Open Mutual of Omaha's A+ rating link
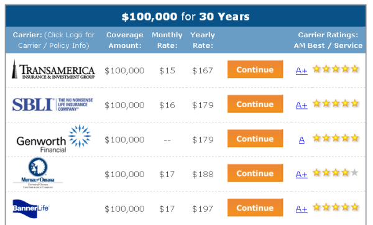Screen dimensions: 373x225 coord(302,174)
